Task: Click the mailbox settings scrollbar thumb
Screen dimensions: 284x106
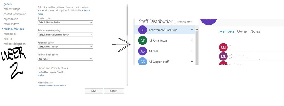Action: (127, 21)
